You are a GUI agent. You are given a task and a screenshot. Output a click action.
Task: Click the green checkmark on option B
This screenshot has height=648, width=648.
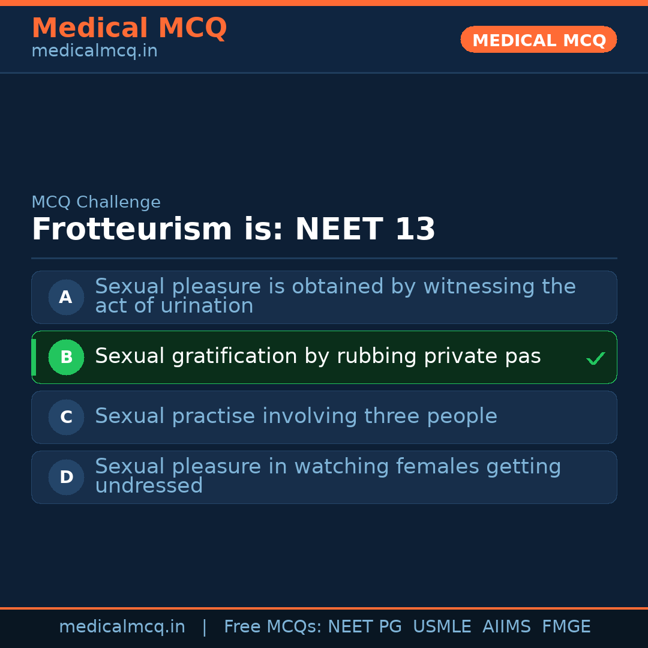point(595,359)
